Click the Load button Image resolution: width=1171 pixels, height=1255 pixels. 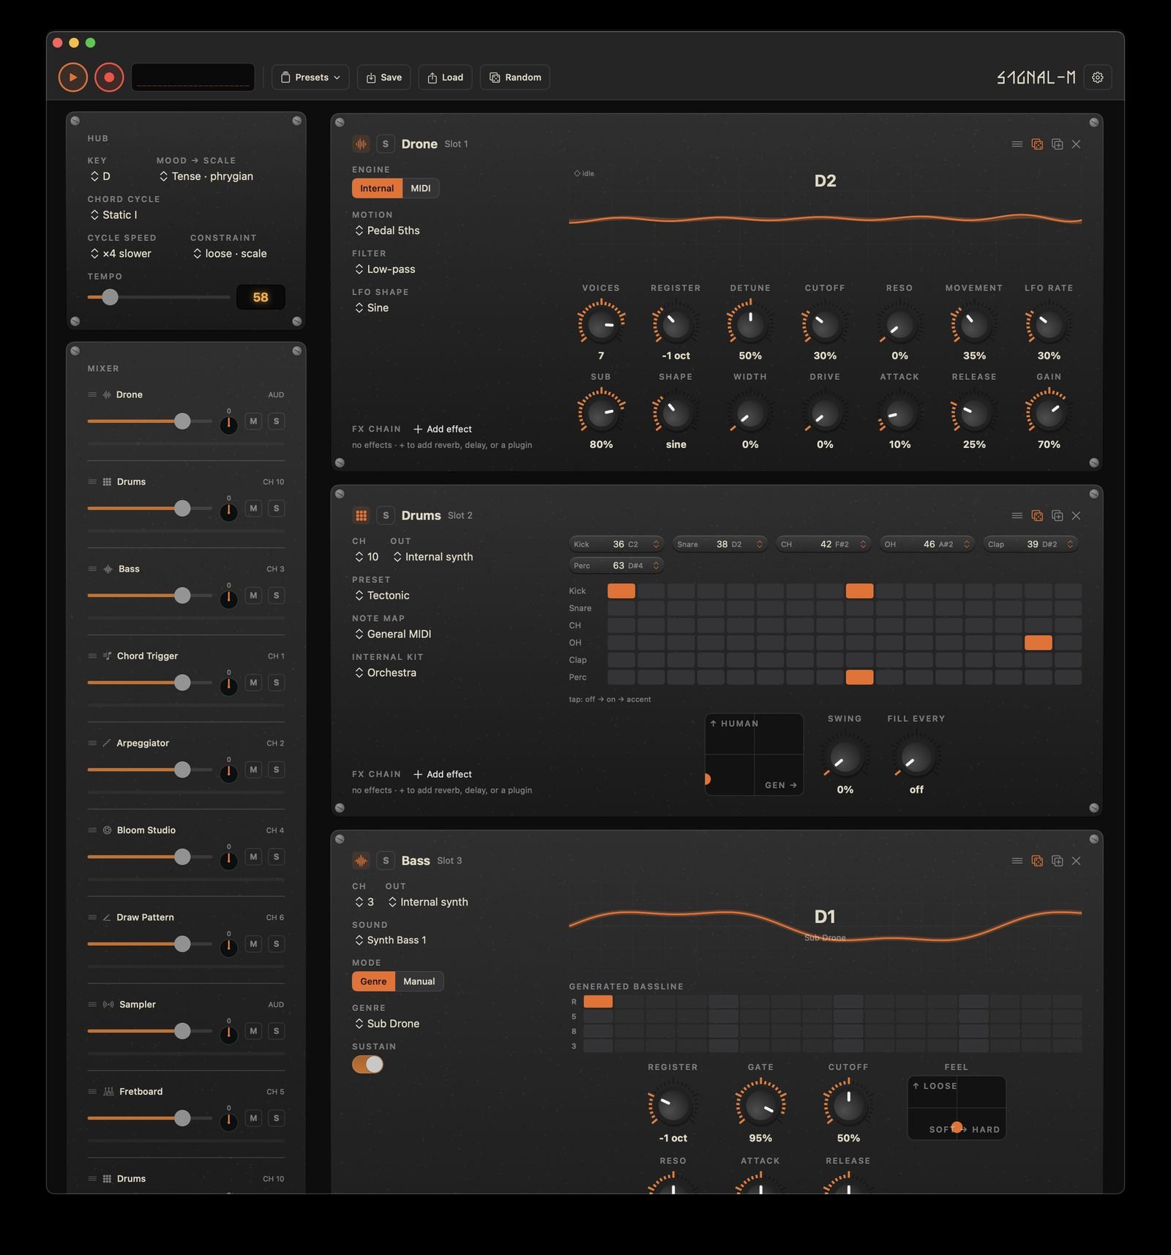[x=445, y=78]
